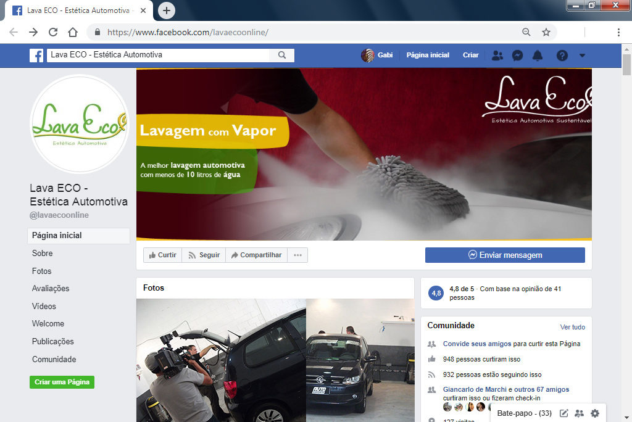Open Welcome in left sidebar
Screen dimensions: 632x422
(48, 324)
